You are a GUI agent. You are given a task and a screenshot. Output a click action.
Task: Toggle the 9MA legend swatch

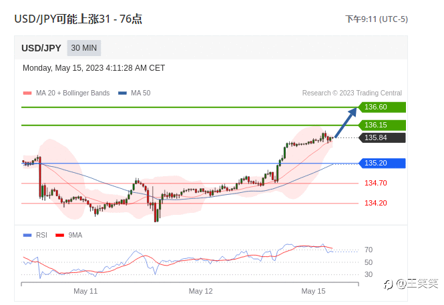coord(59,235)
